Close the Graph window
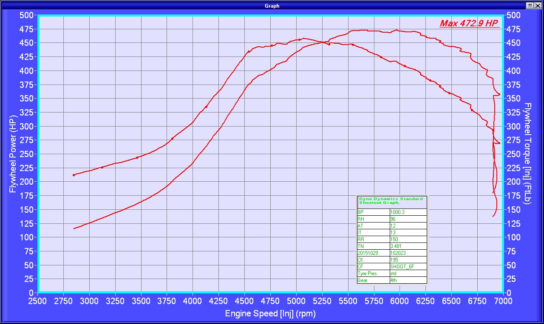 [x=538, y=6]
